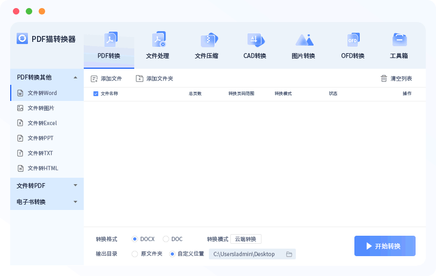This screenshot has width=436, height=276.
Task: Select 文件转Excel in sidebar
Action: coord(42,123)
